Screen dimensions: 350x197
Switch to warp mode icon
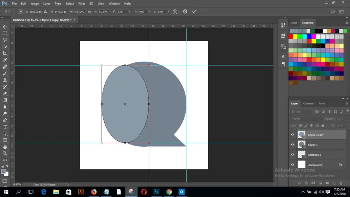[175, 12]
